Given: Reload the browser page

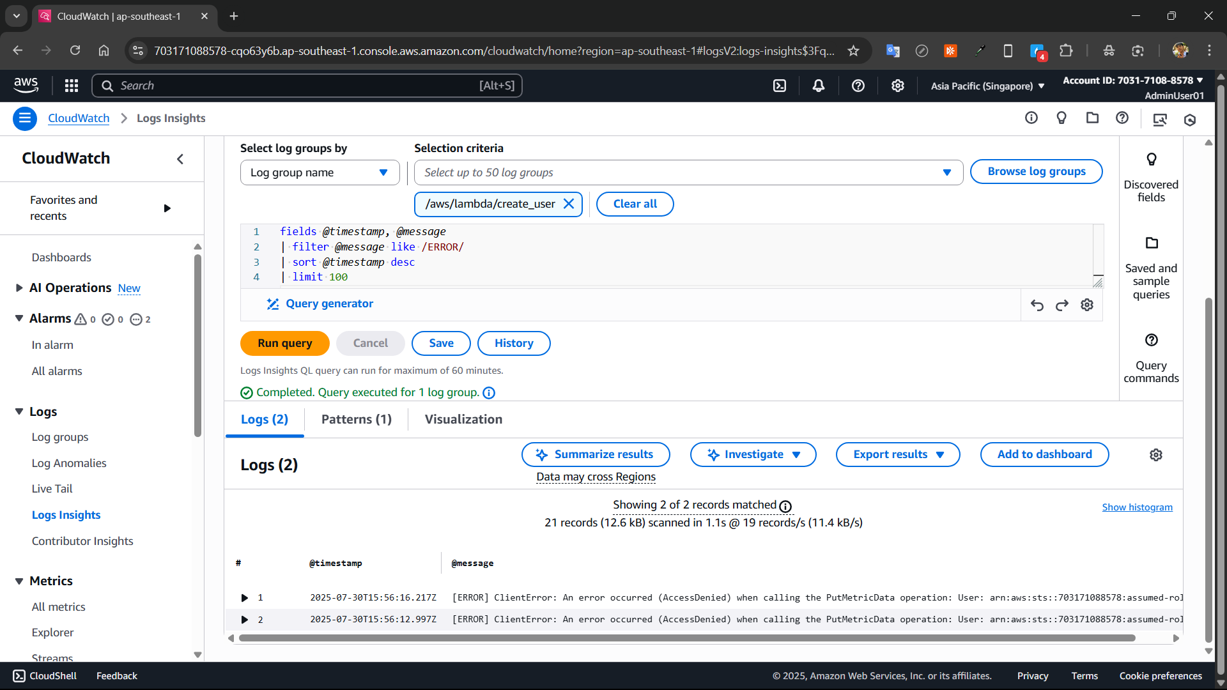Looking at the screenshot, I should tap(75, 50).
